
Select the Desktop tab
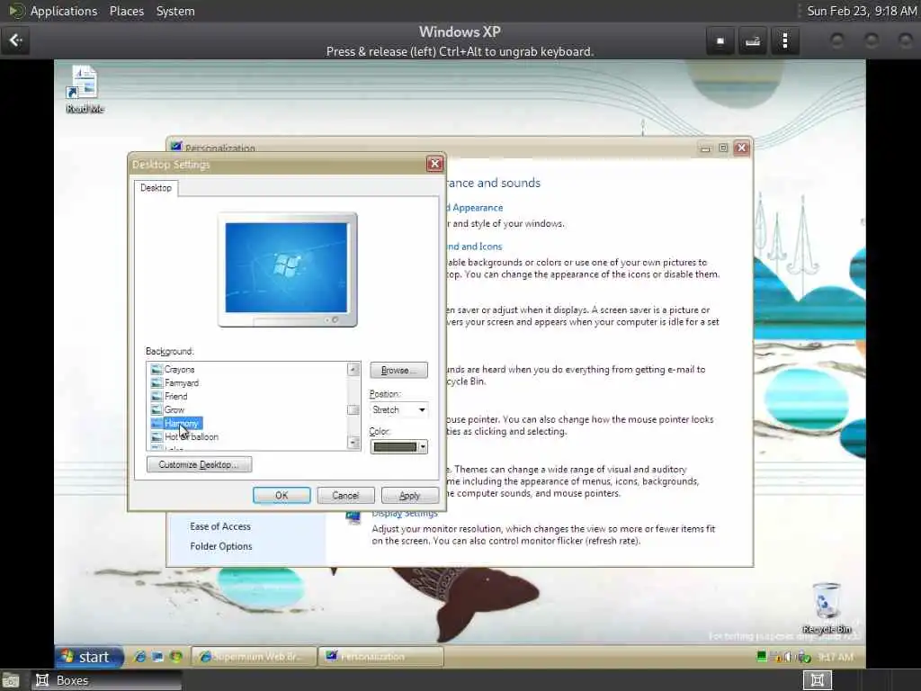(x=156, y=187)
